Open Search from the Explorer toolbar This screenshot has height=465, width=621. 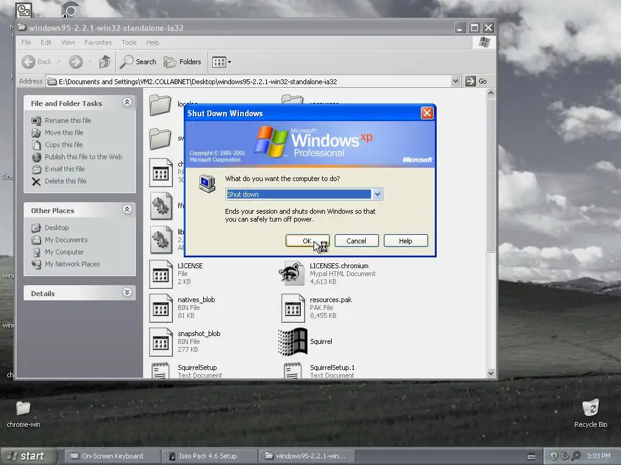click(x=138, y=62)
